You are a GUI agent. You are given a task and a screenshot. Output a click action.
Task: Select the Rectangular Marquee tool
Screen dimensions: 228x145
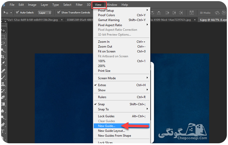pyautogui.click(x=3, y=37)
